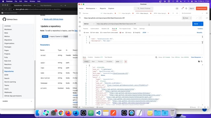Click the Send request button

click(196, 24)
